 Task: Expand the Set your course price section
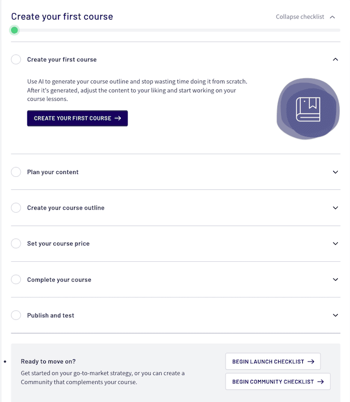point(335,243)
